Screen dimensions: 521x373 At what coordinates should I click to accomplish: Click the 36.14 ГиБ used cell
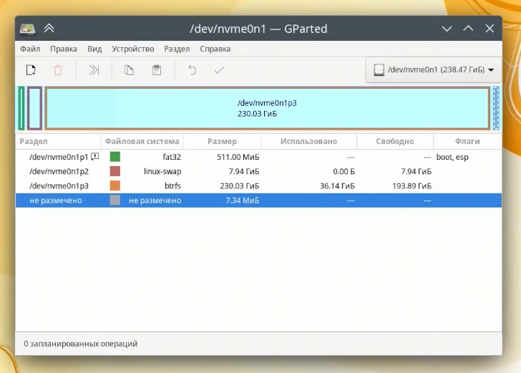point(337,185)
